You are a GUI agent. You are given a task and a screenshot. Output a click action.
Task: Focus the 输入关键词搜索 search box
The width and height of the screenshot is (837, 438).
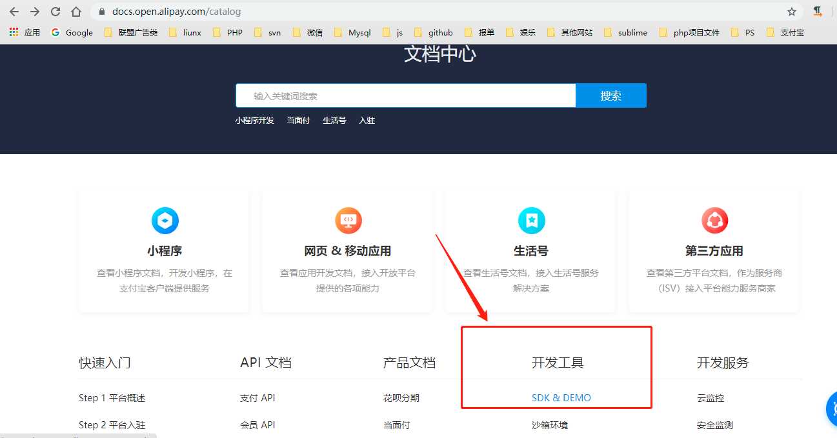[x=406, y=95]
